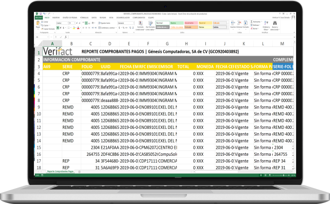
Task: Click Combinar y centrar button
Action: (107, 28)
